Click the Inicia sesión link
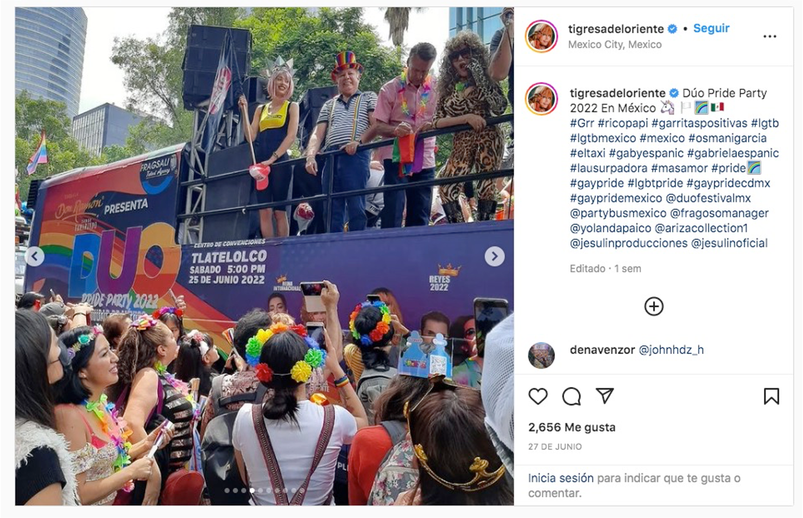The image size is (803, 518). pos(561,478)
